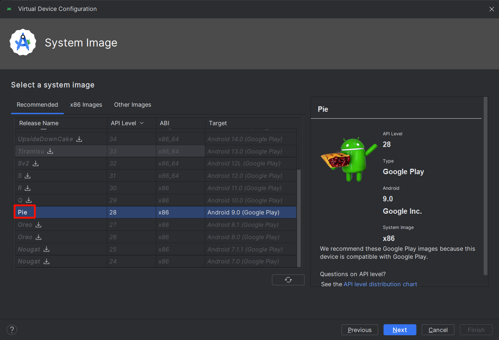The image size is (499, 340).
Task: Click the Cancel button
Action: pos(438,330)
